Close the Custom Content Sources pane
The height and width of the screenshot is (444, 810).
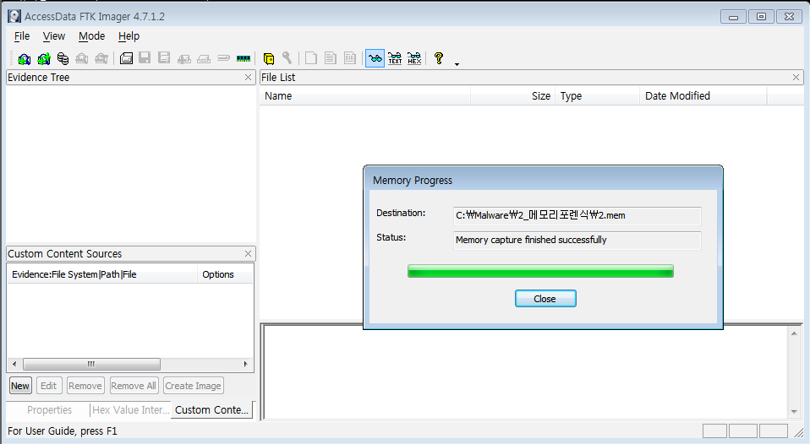[x=248, y=254]
